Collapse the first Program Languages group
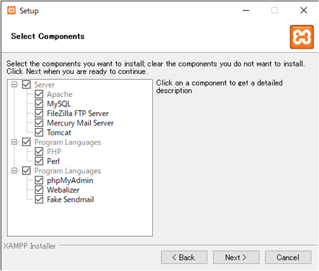Screen dimensions: 319x271 14,142
